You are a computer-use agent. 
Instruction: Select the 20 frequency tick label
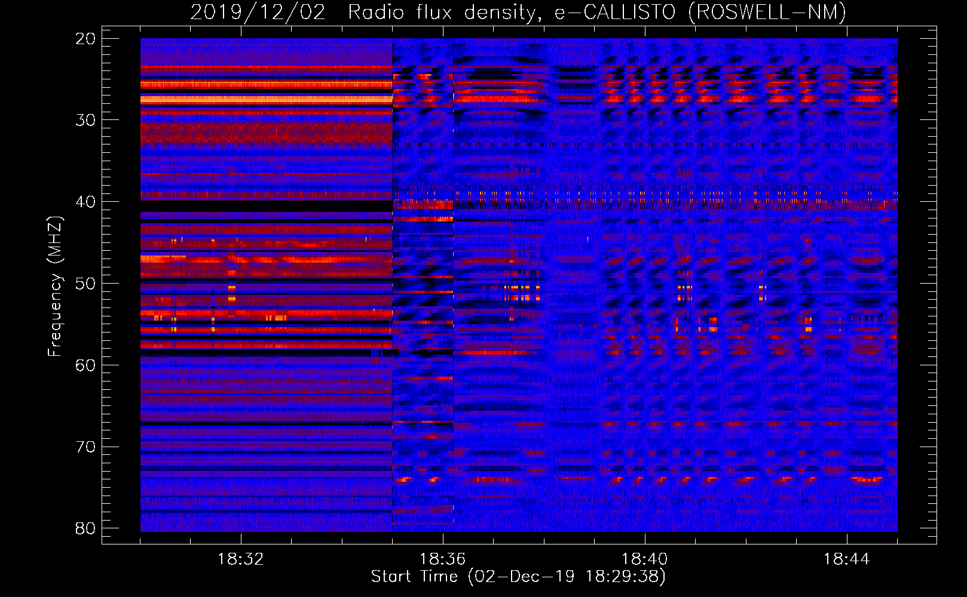(x=86, y=39)
